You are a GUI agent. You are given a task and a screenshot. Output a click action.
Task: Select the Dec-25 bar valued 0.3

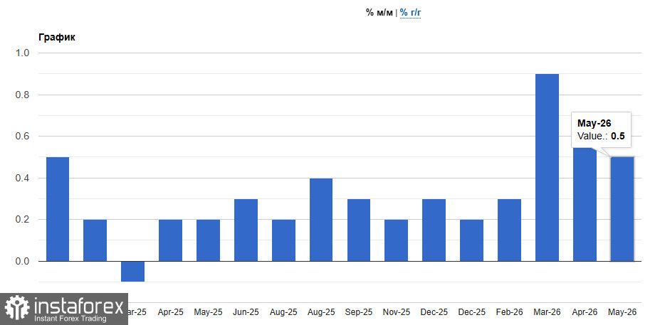(434, 230)
